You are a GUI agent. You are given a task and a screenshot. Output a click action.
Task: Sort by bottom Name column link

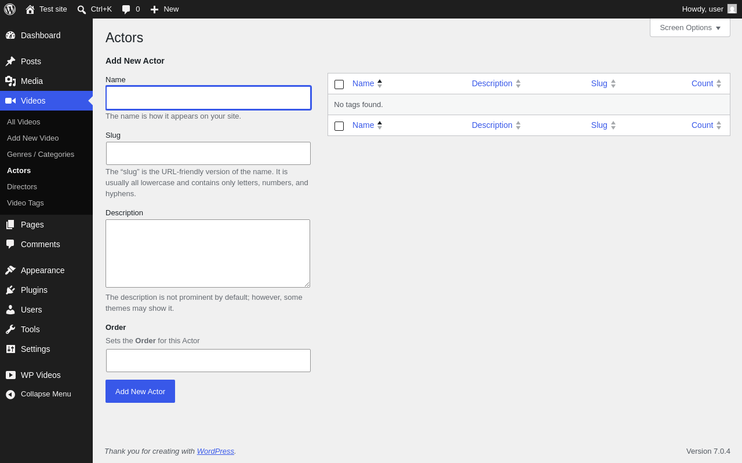pos(363,125)
